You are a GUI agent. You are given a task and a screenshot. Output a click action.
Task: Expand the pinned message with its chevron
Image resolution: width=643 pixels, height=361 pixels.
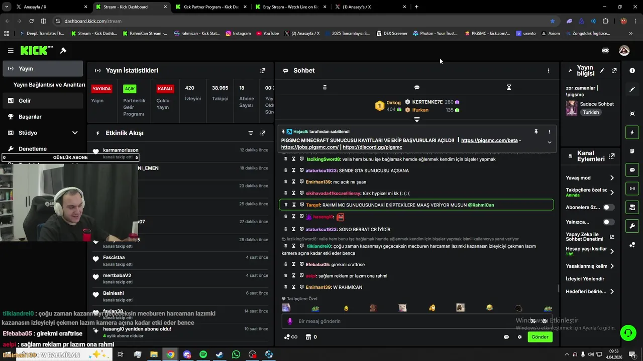point(549,142)
